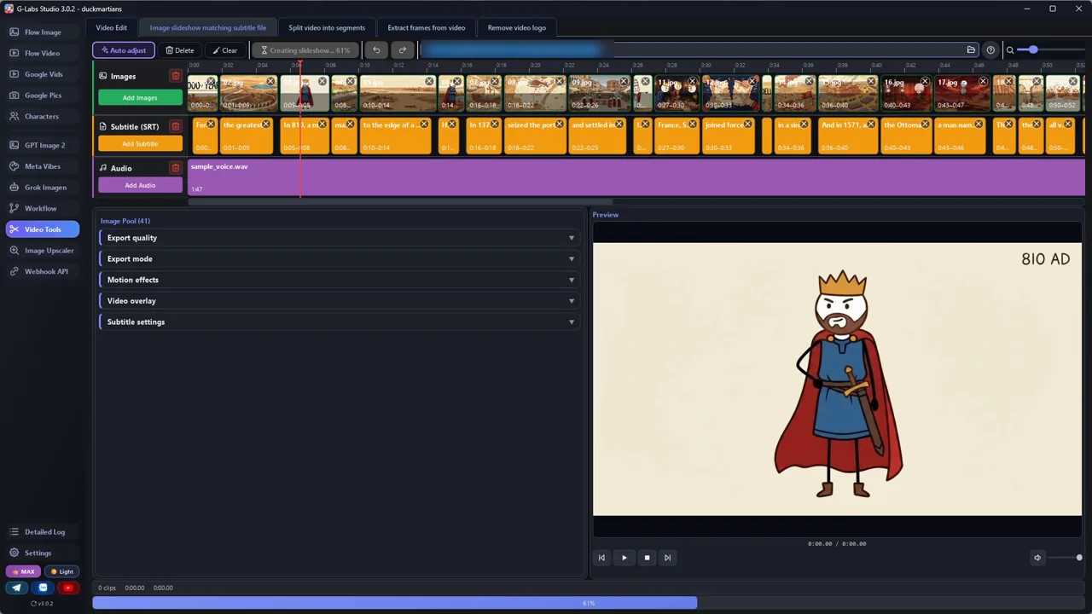This screenshot has height=614, width=1092.
Task: Click the Add Subtitle button
Action: (x=140, y=143)
